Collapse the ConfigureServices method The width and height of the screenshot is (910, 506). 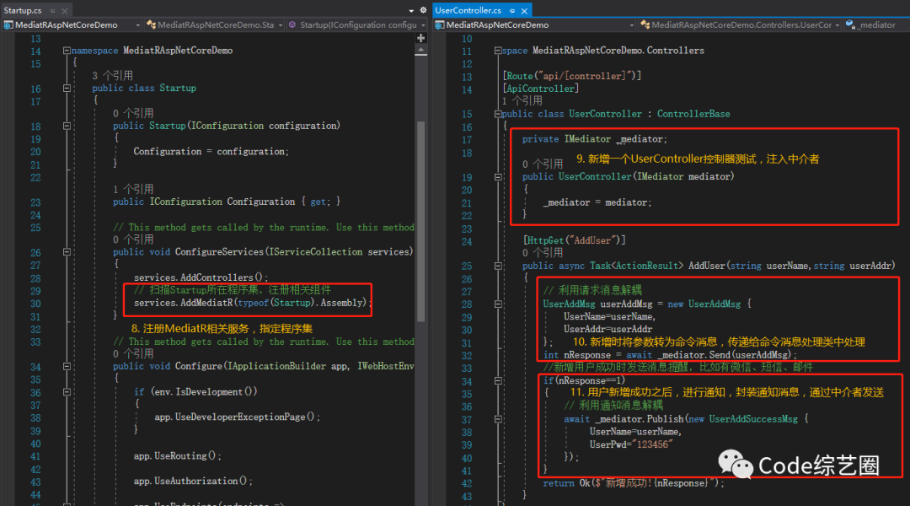pyautogui.click(x=67, y=252)
